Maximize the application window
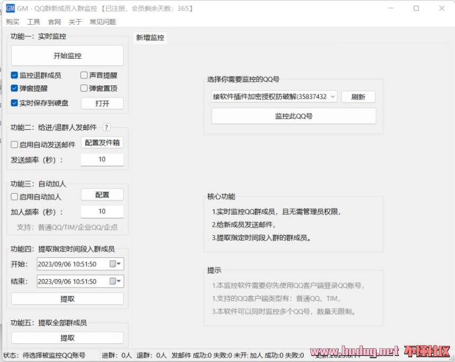The height and width of the screenshot is (362, 455). pyautogui.click(x=416, y=8)
